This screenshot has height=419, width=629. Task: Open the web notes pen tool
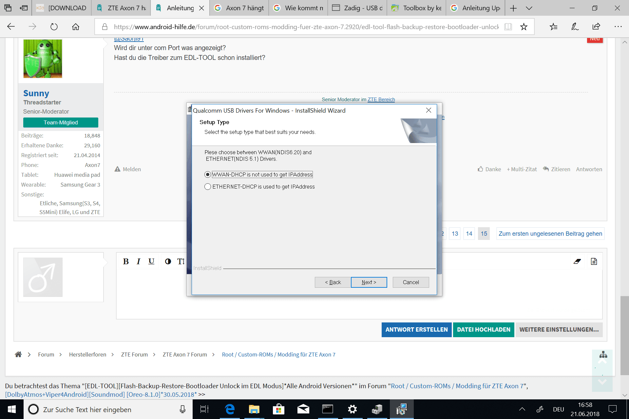[x=575, y=27]
